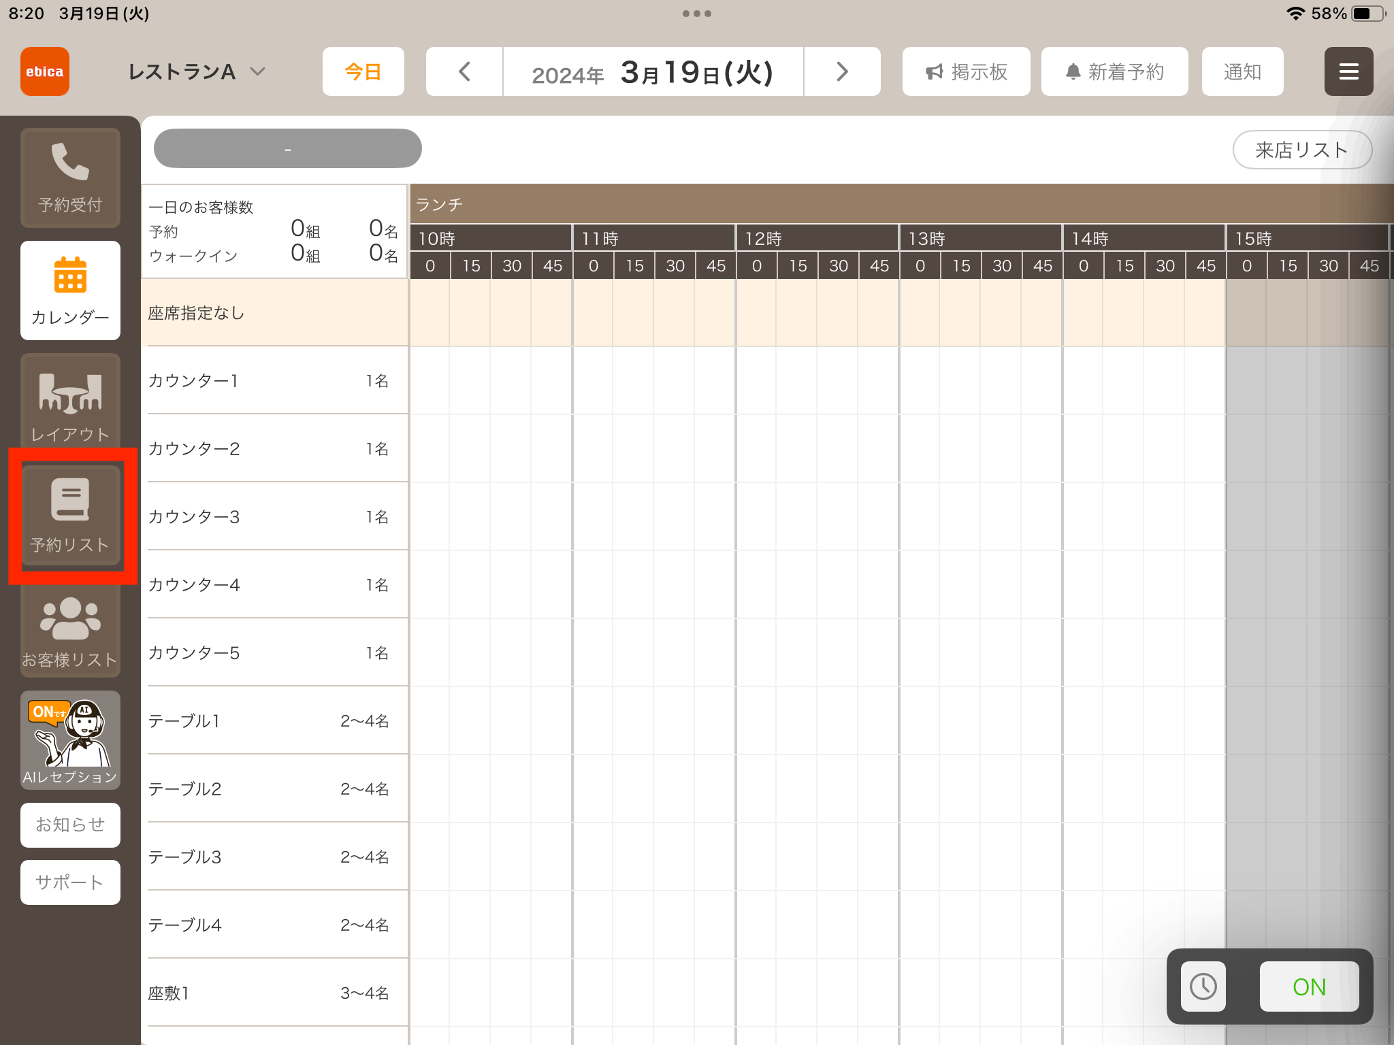The height and width of the screenshot is (1045, 1394).
Task: Tap the 12時 30 minute column header
Action: coord(838,265)
